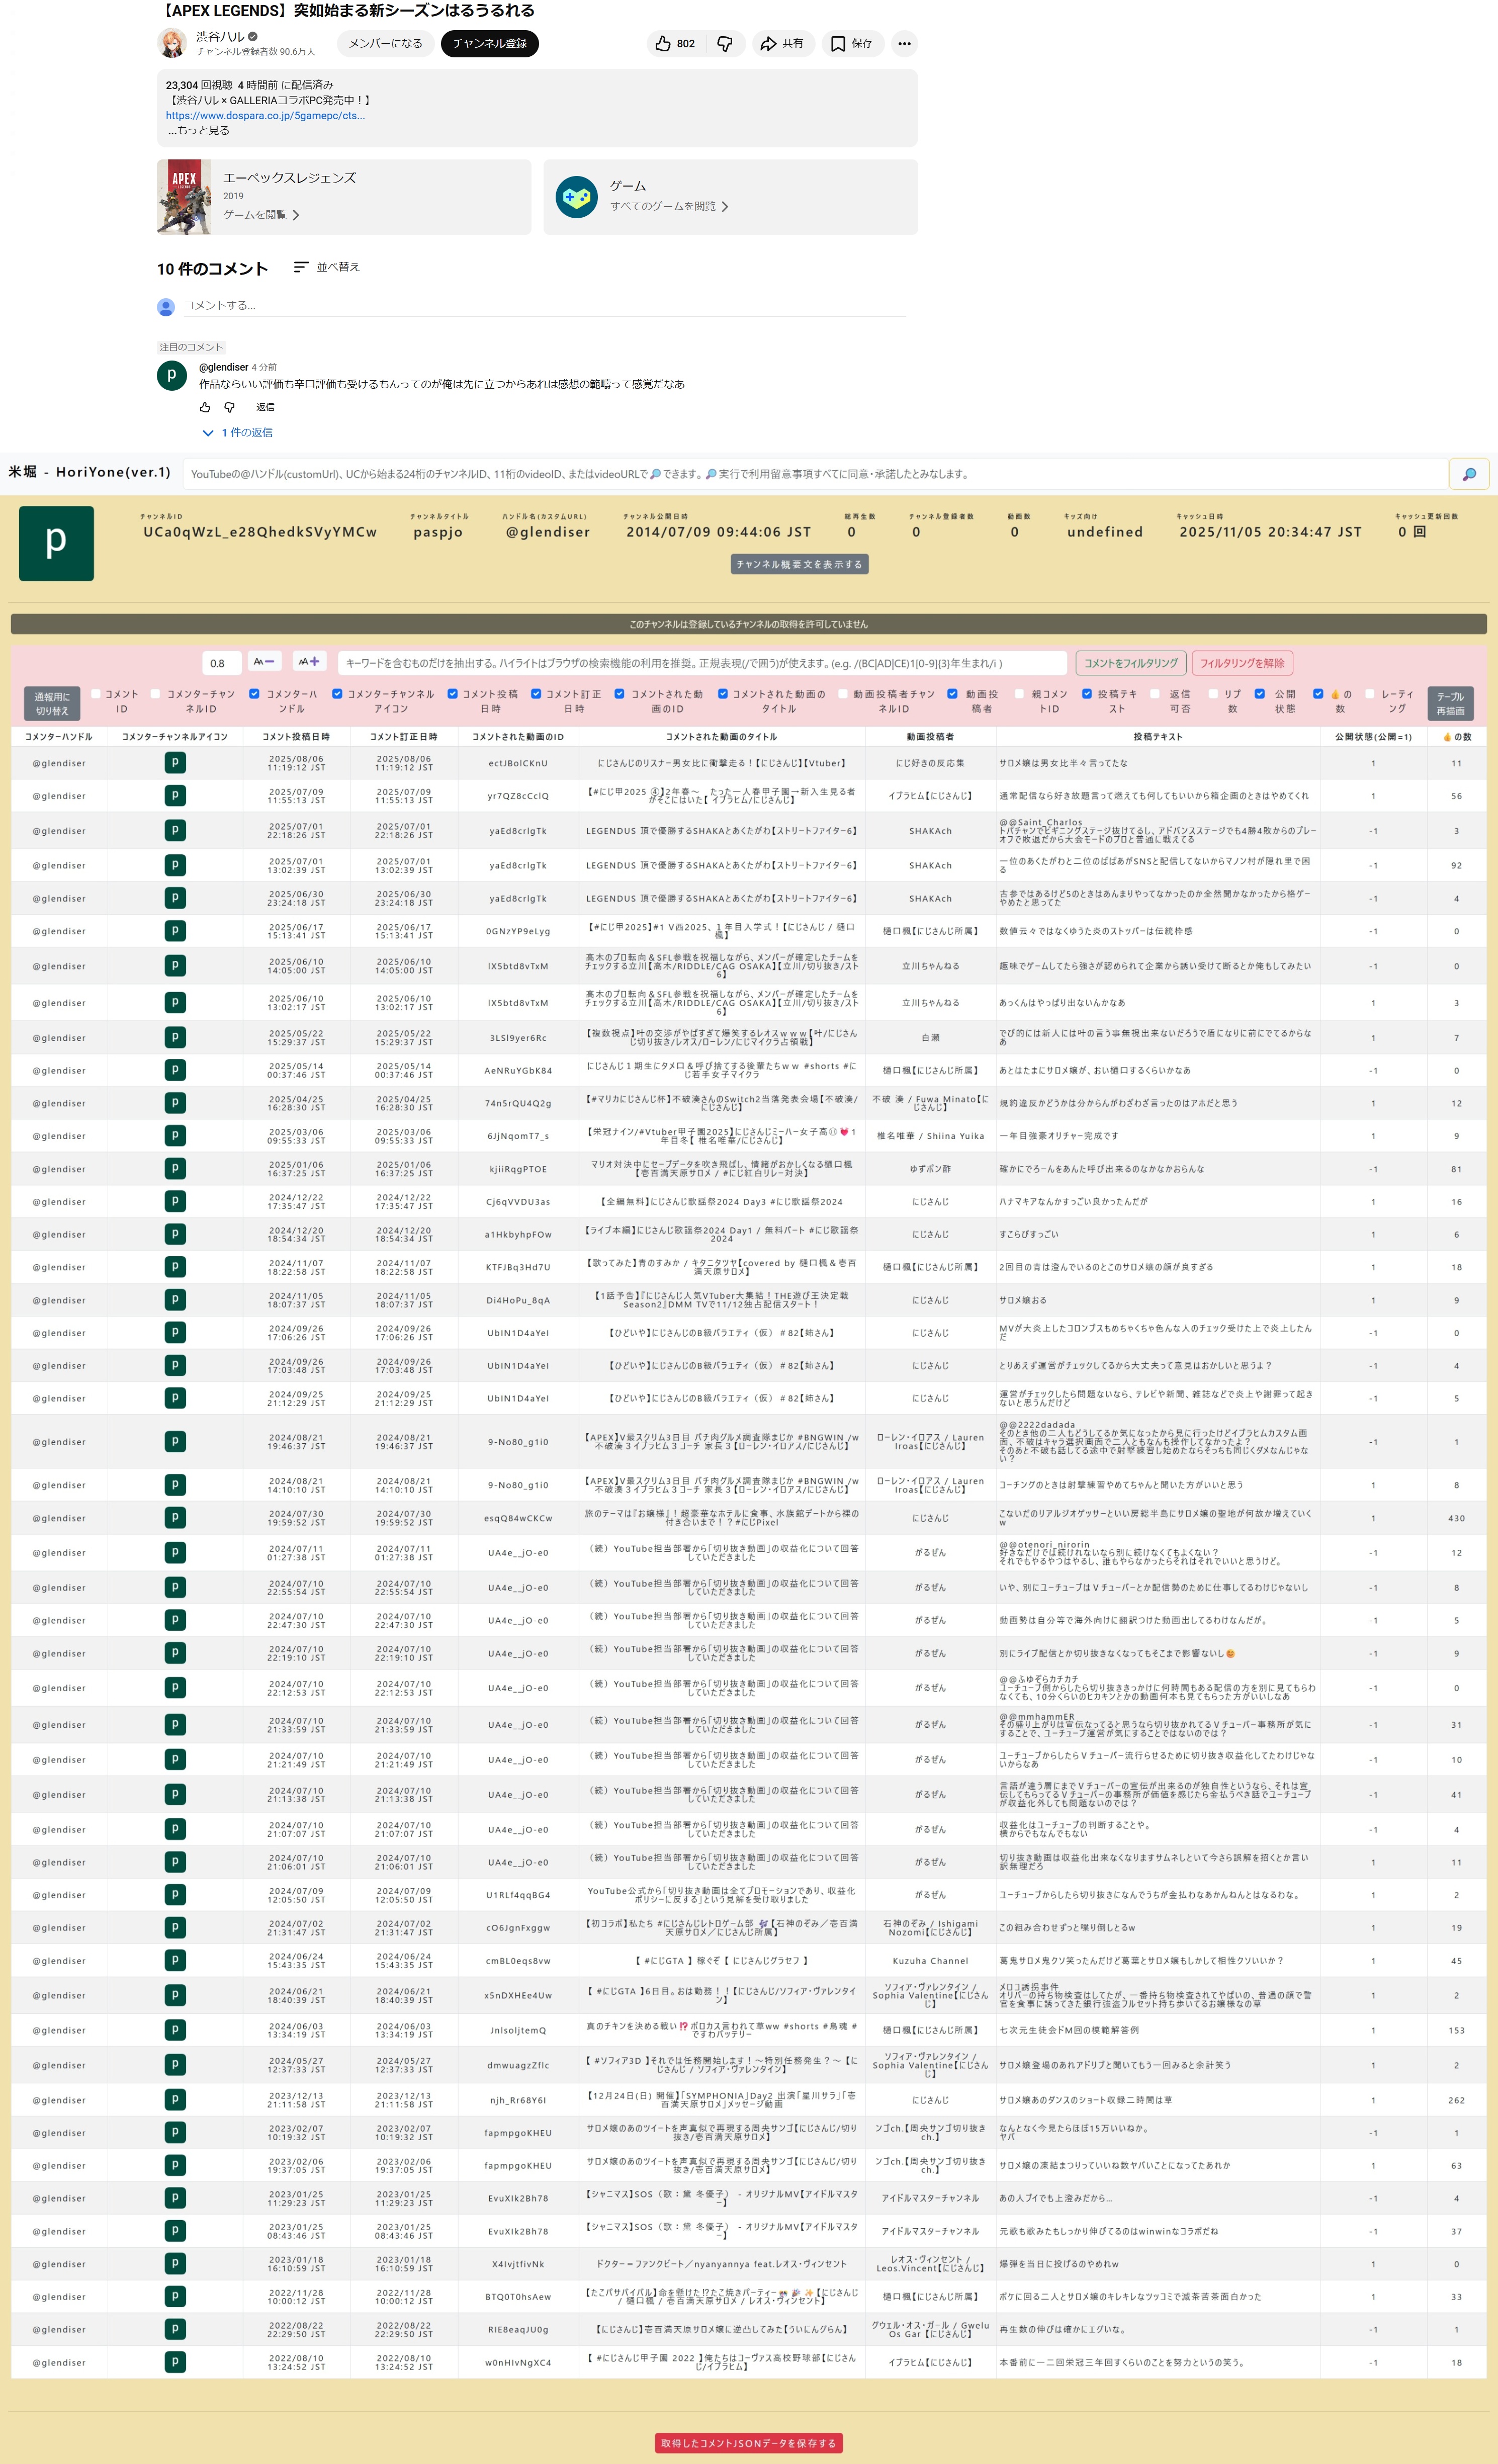Click the magnifier search button in HoriYone
Image resolution: width=1498 pixels, height=2464 pixels.
pyautogui.click(x=1468, y=474)
